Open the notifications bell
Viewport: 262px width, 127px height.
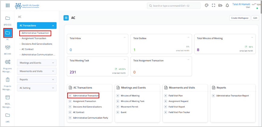[x=227, y=5]
